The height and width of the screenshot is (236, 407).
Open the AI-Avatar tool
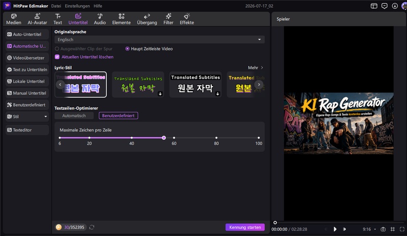point(37,19)
